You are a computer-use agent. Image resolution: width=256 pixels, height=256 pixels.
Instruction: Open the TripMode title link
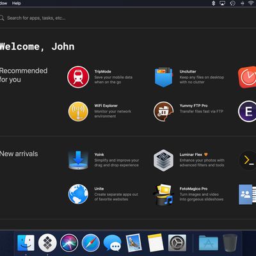[x=103, y=72]
